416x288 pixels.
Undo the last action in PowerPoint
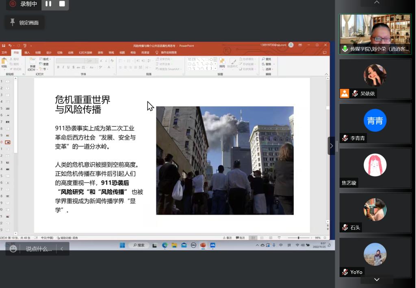[10, 45]
